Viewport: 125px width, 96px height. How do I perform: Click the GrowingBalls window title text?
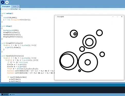(61, 17)
